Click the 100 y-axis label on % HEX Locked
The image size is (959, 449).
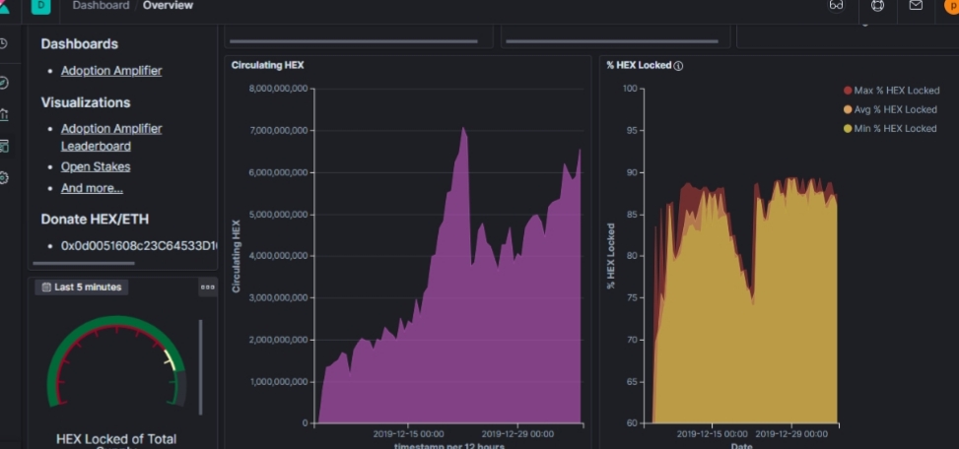[630, 89]
